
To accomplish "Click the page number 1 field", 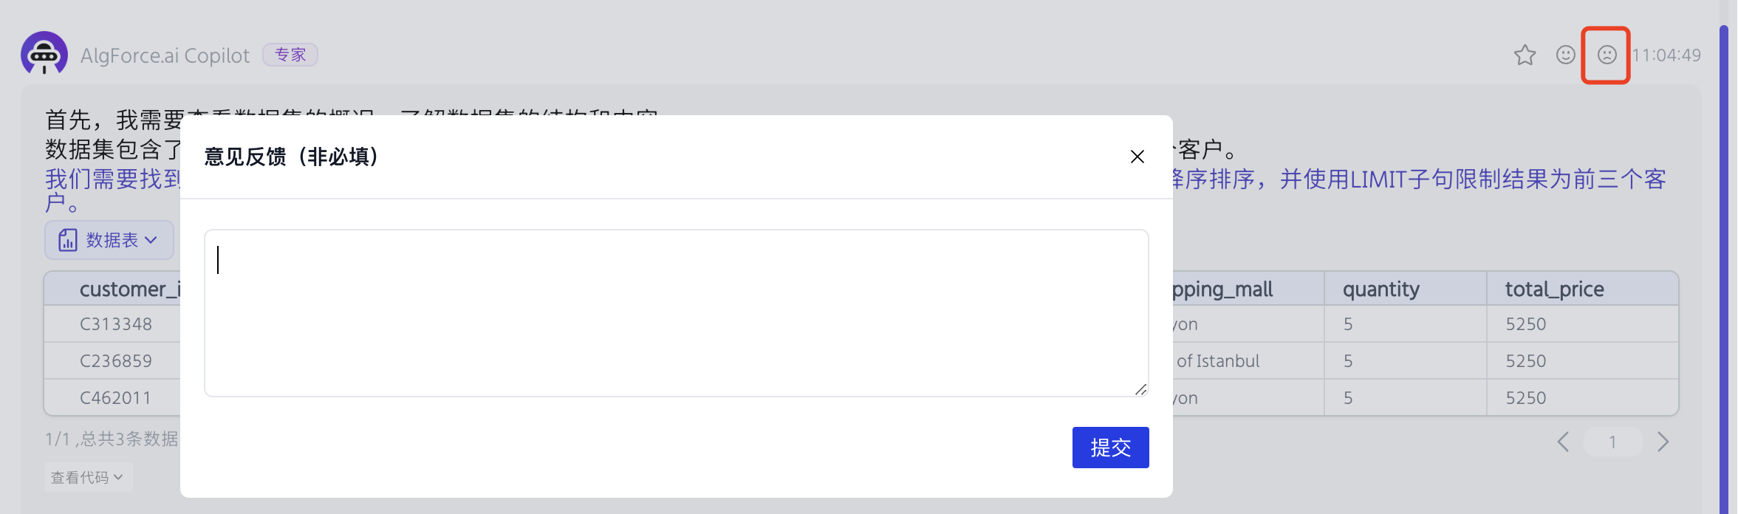I will pos(1612,442).
